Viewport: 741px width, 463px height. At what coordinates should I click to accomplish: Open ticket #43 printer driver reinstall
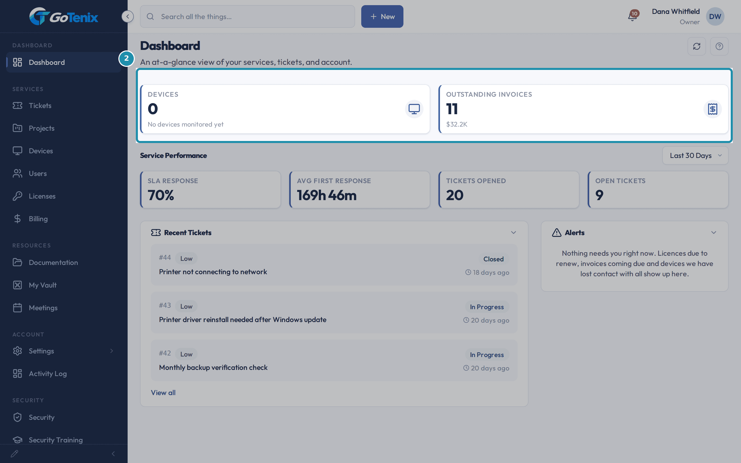tap(334, 313)
